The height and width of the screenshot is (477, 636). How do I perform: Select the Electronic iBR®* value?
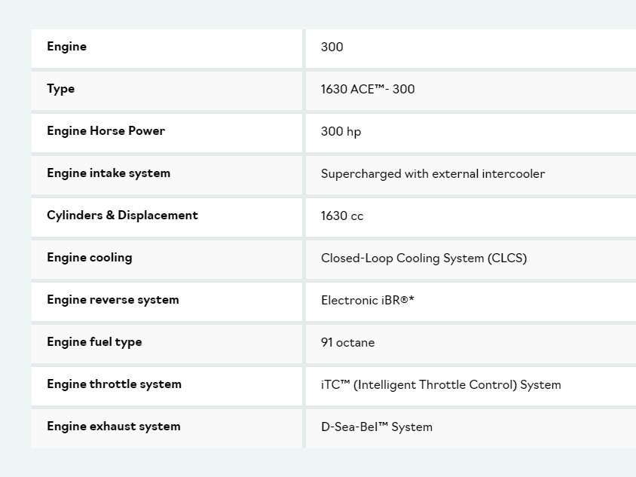[x=368, y=300]
